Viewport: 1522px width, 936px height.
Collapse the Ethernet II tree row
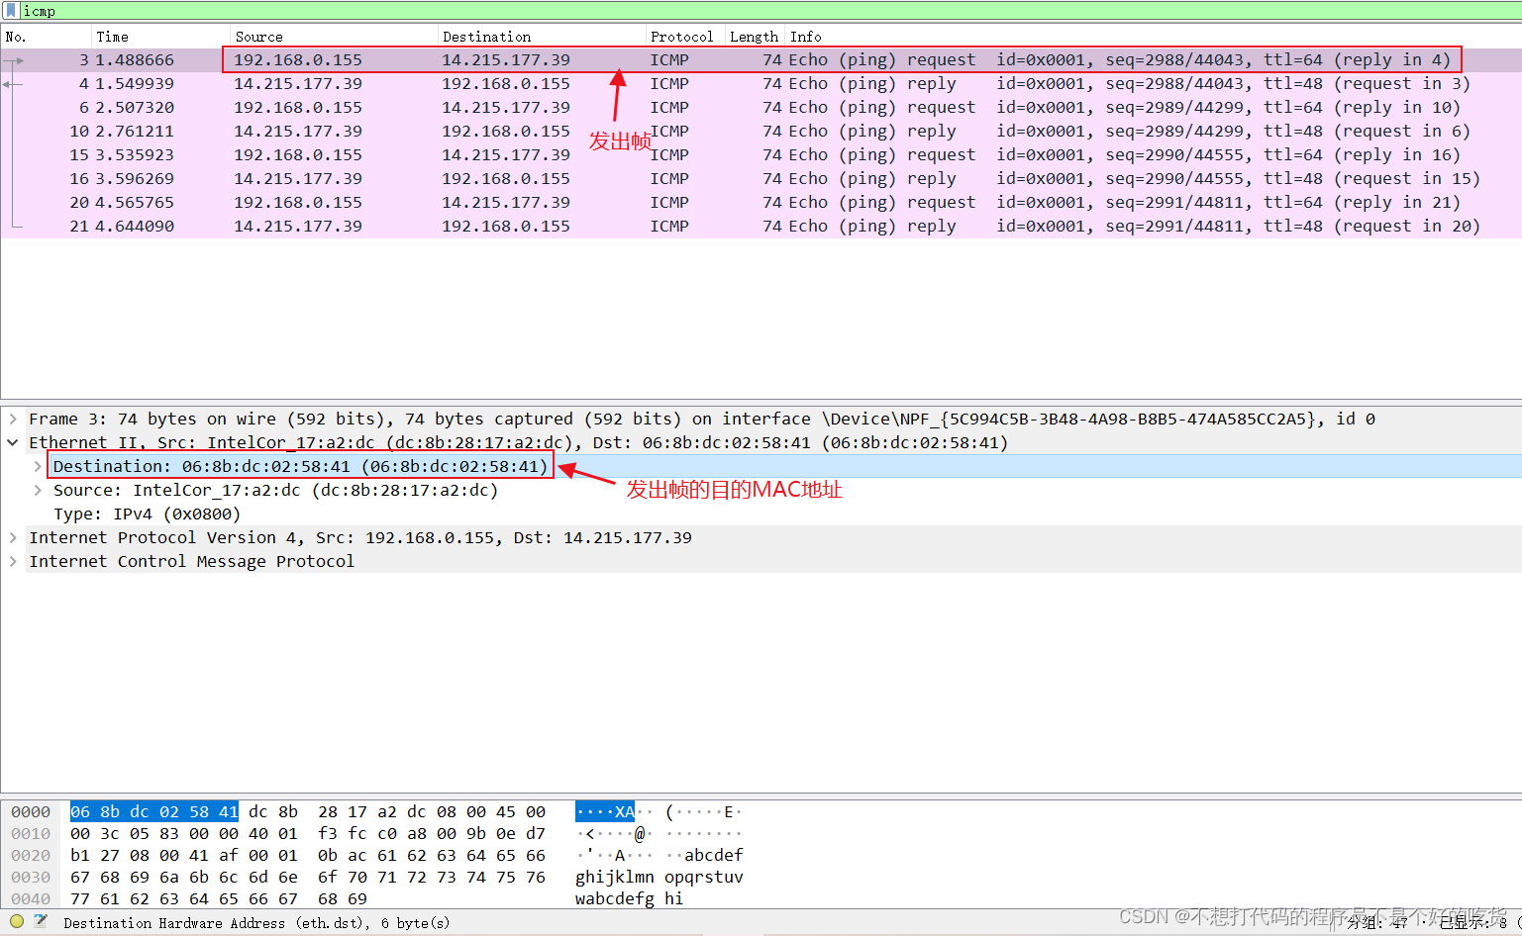13,442
